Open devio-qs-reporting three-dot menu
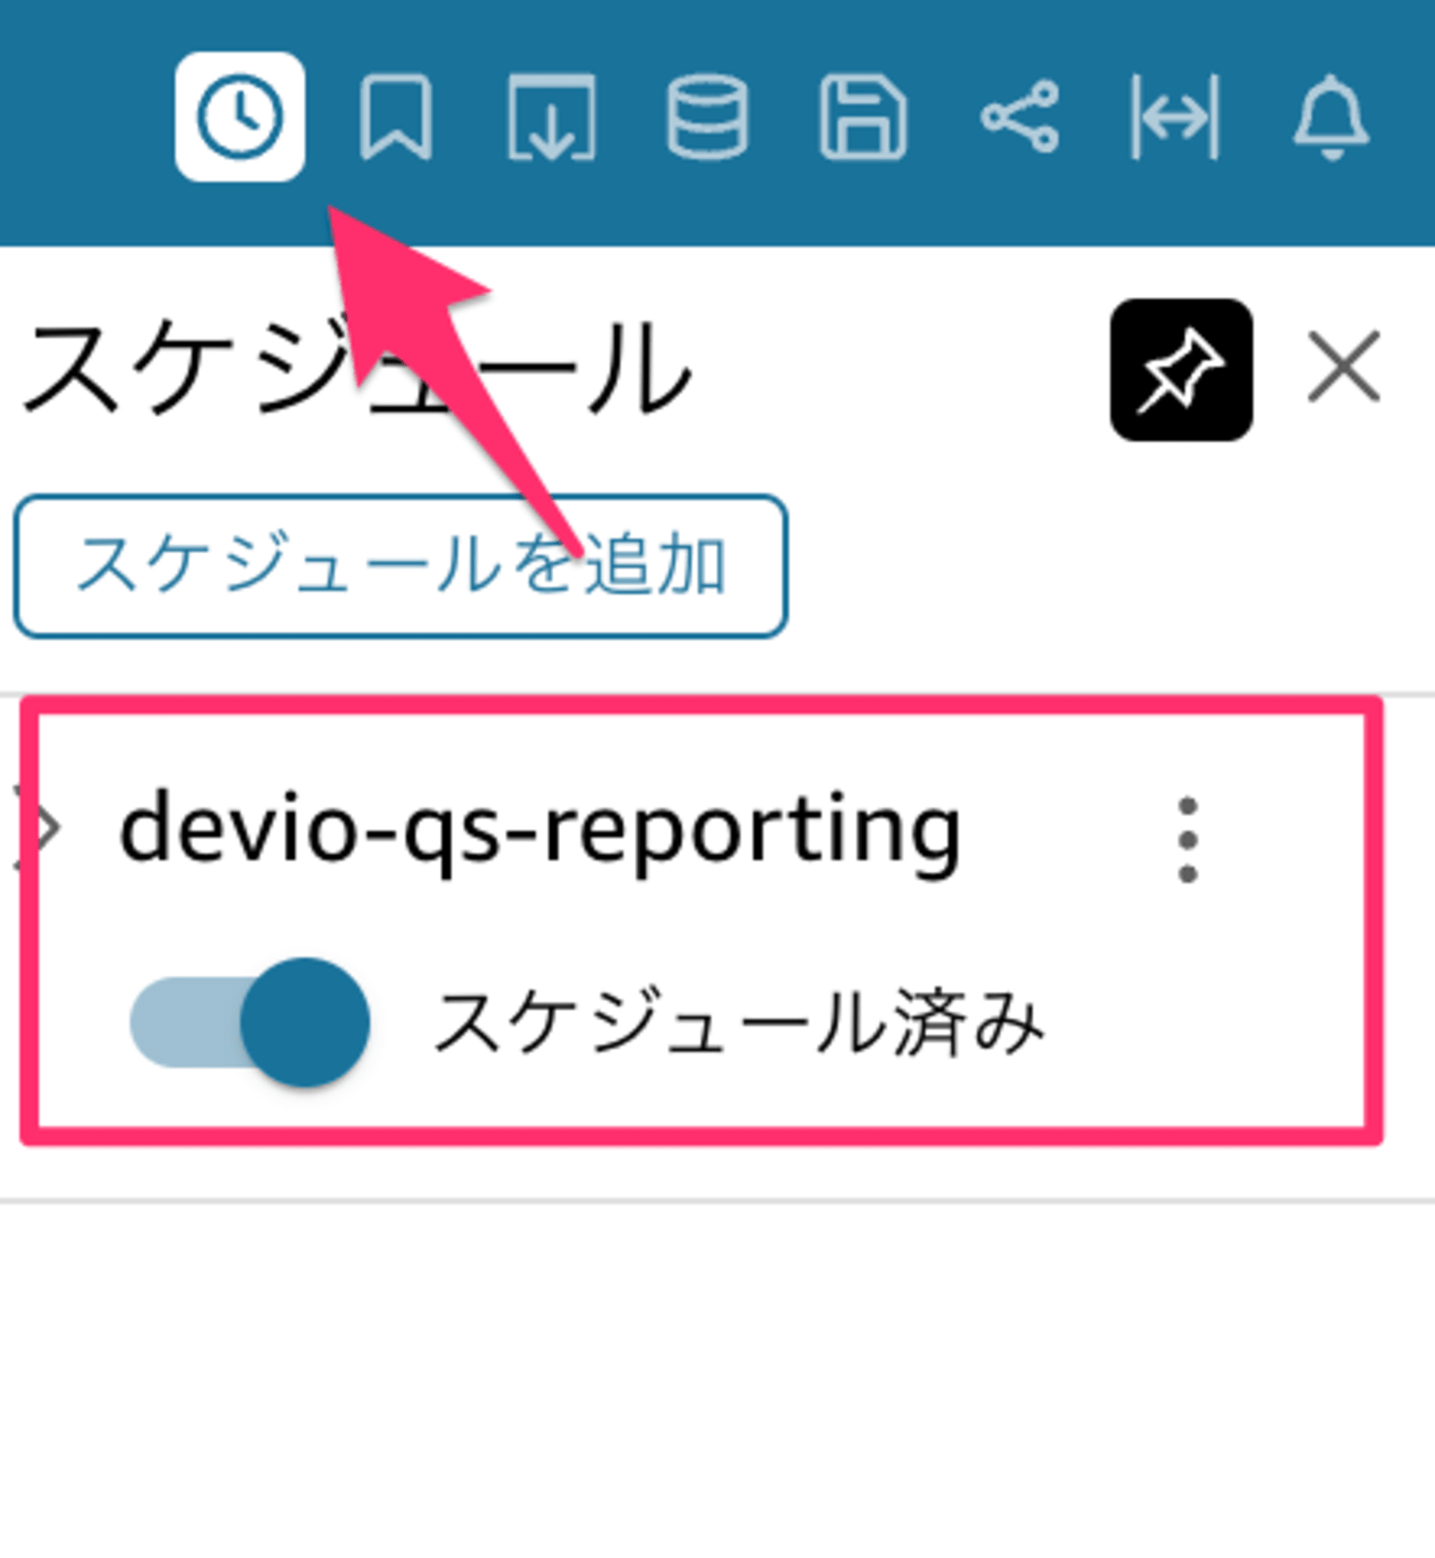Image resolution: width=1435 pixels, height=1558 pixels. point(1186,840)
